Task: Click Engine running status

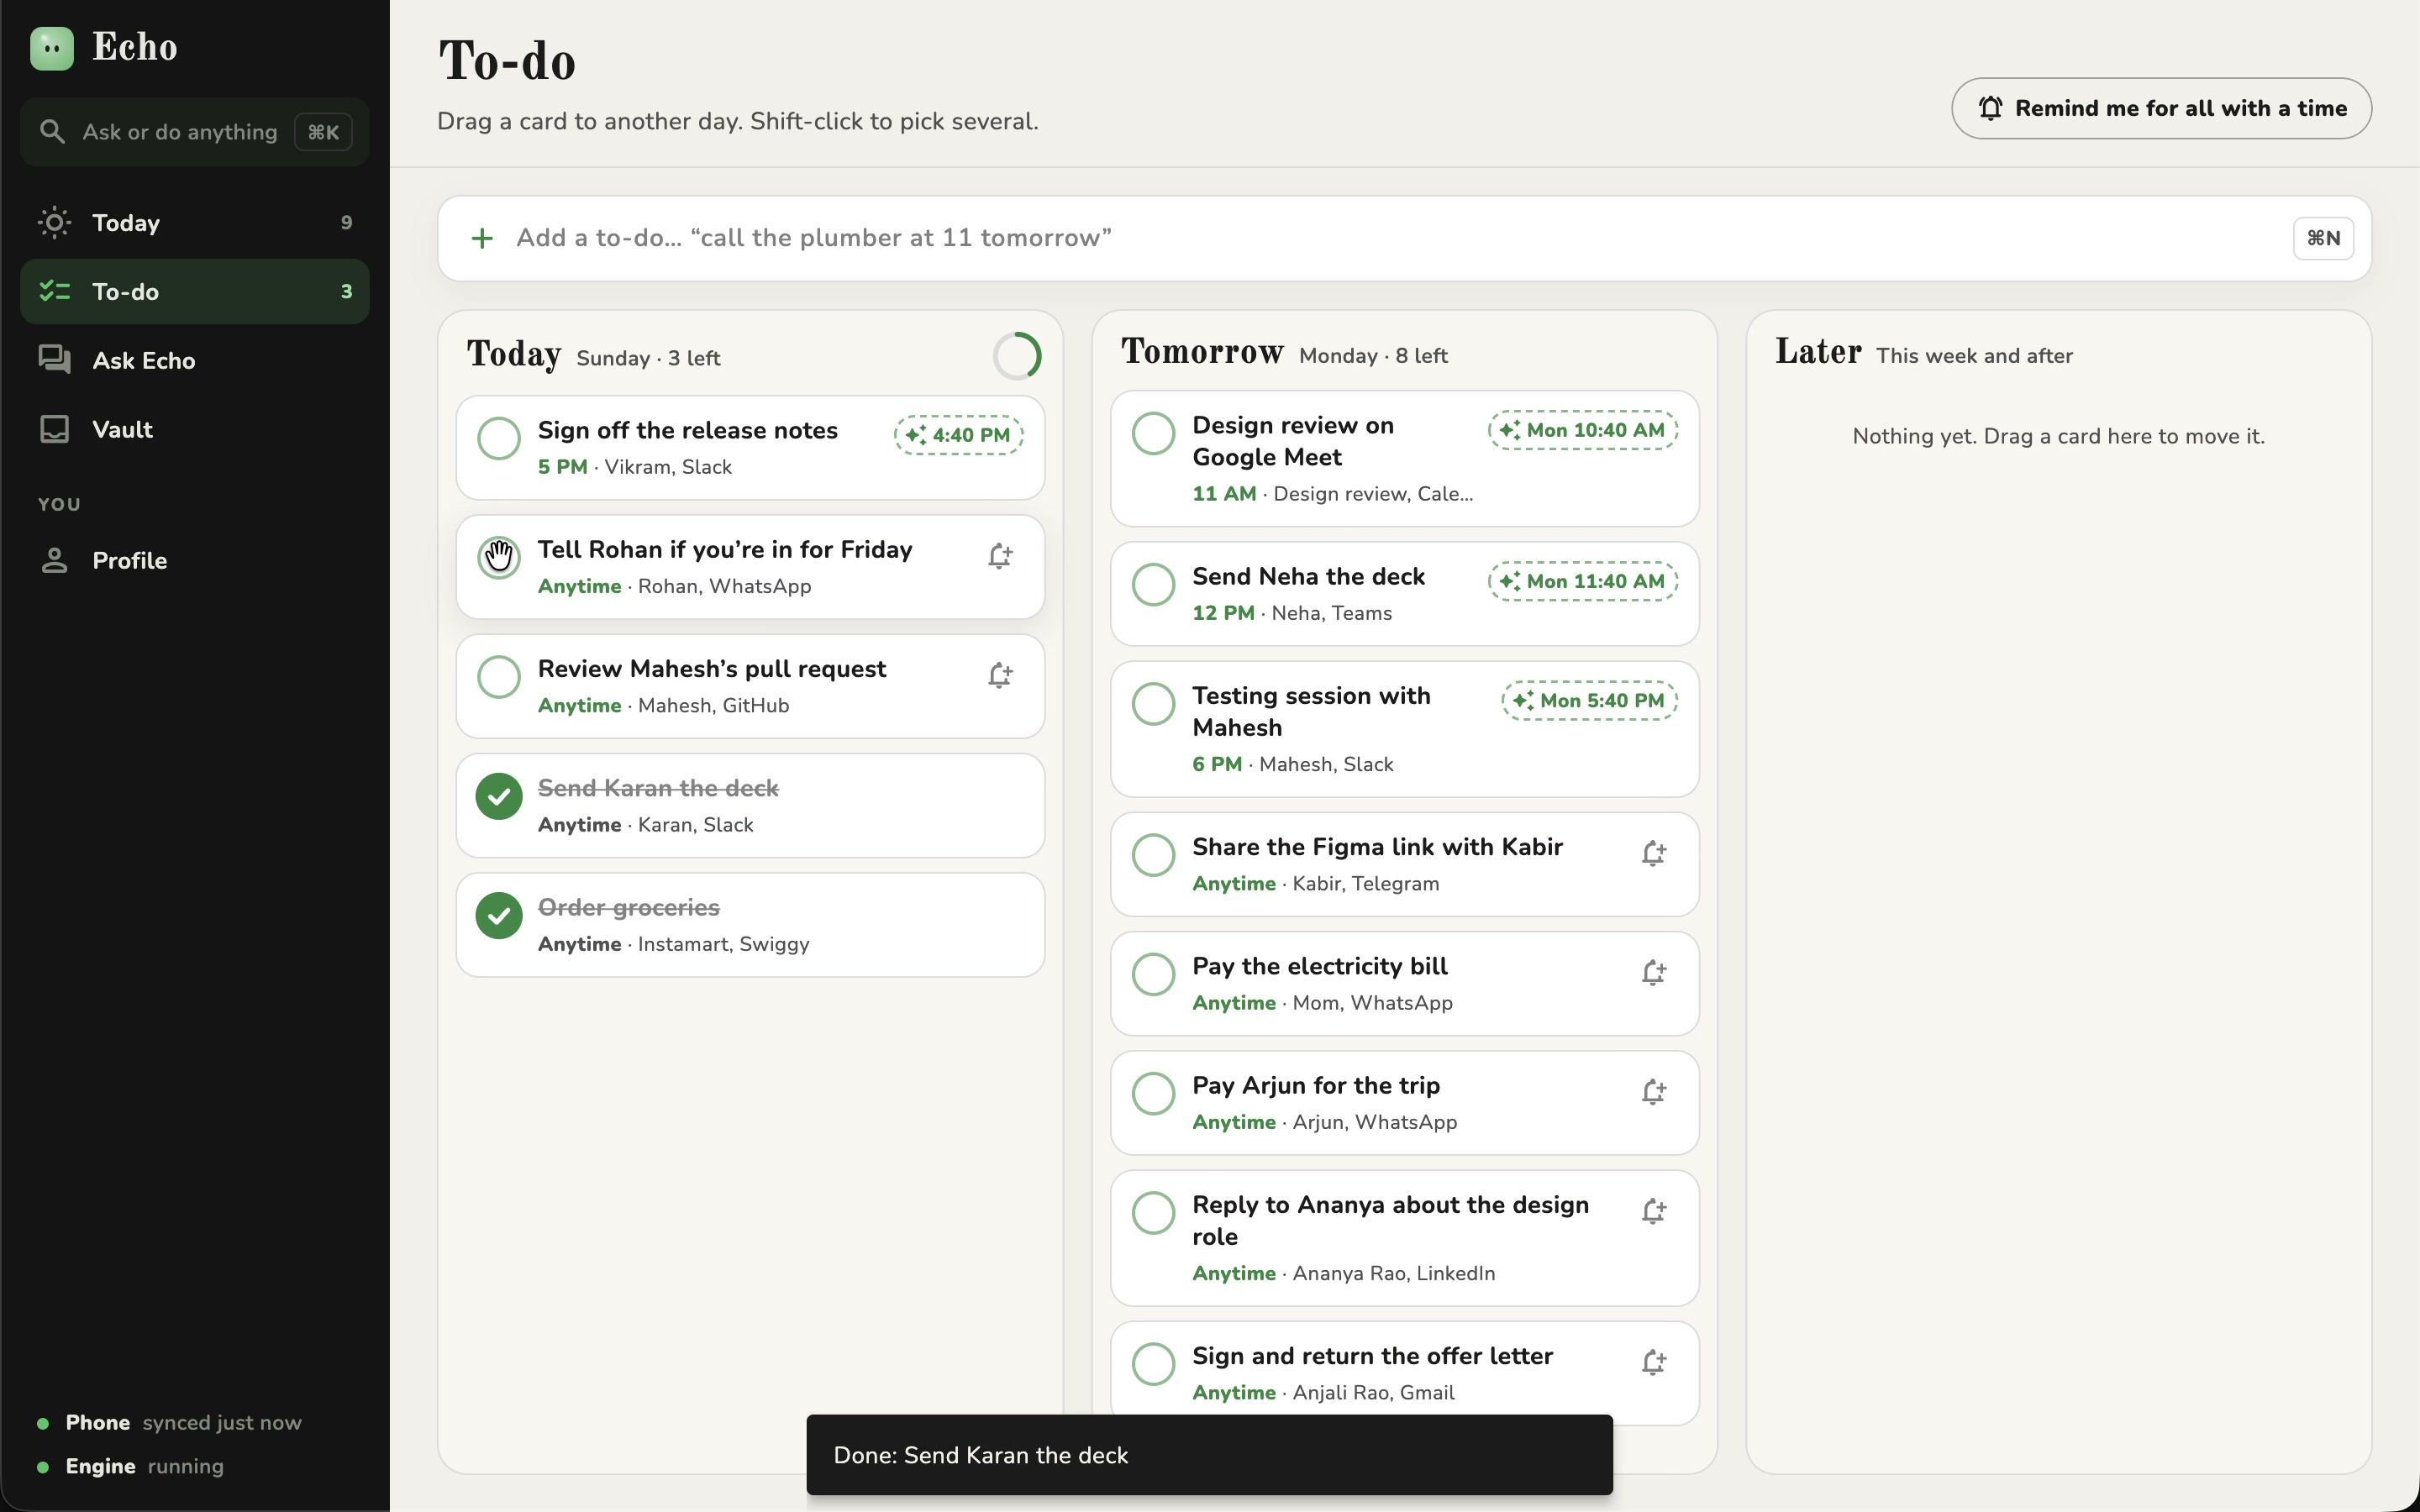Action: tap(131, 1466)
